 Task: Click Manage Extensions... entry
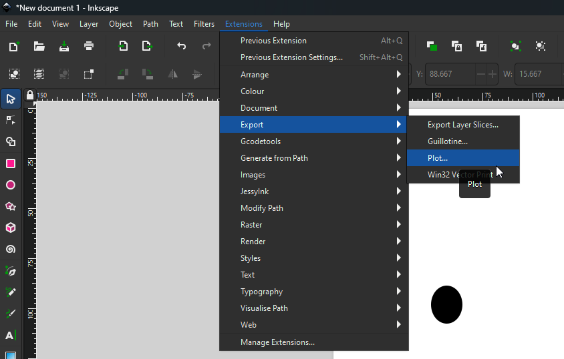point(313,342)
